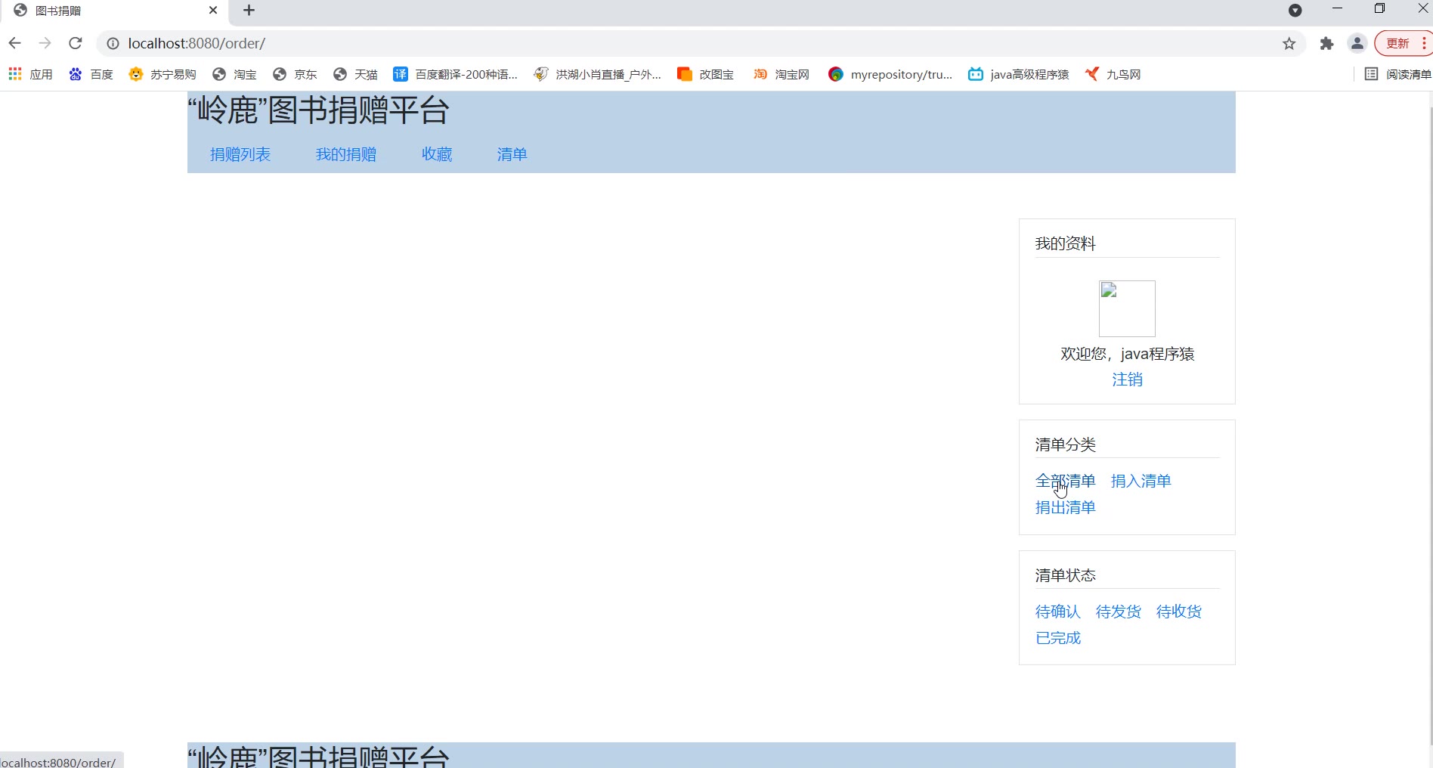This screenshot has width=1433, height=768.
Task: Click the new tab plus button
Action: point(249,11)
